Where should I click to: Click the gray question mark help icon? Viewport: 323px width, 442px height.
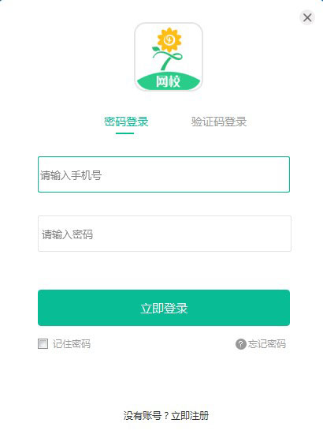[x=240, y=344]
